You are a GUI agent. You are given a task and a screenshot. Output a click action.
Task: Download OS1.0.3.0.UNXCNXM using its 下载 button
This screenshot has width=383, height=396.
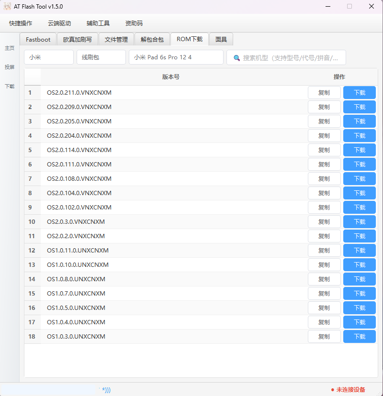point(359,336)
